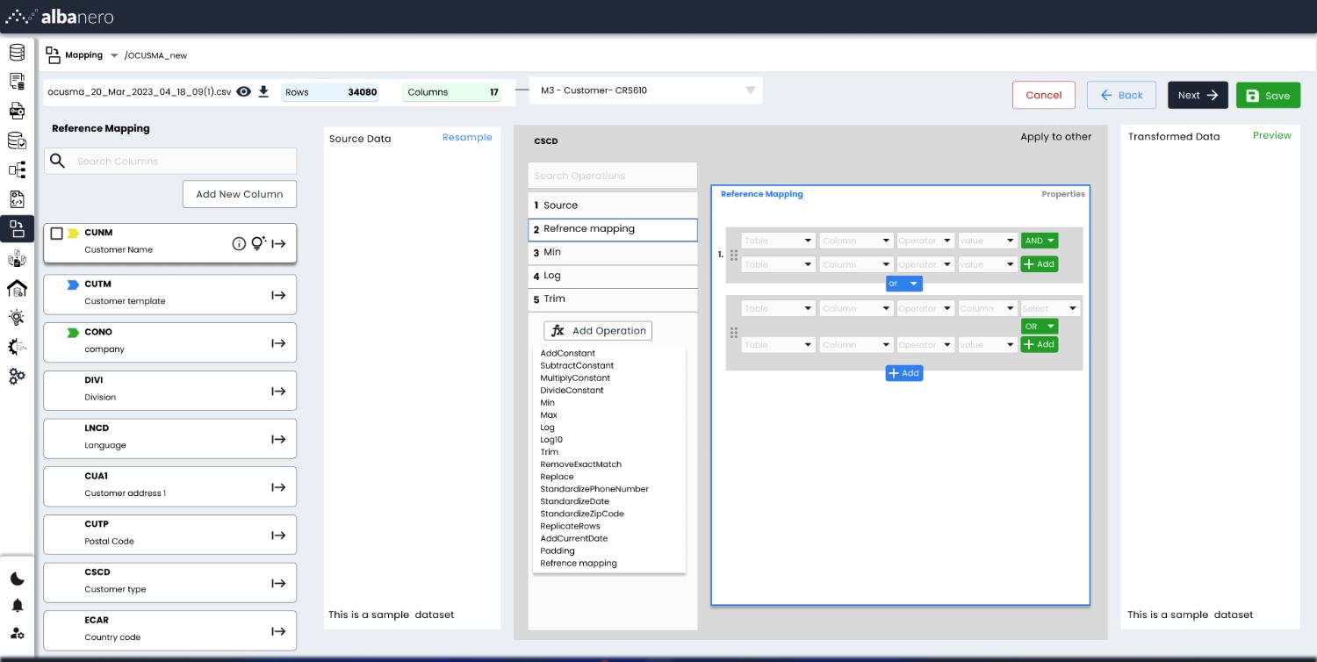This screenshot has height=662, width=1317.
Task: Tick the checkbox on the CUNM card
Action: click(57, 234)
